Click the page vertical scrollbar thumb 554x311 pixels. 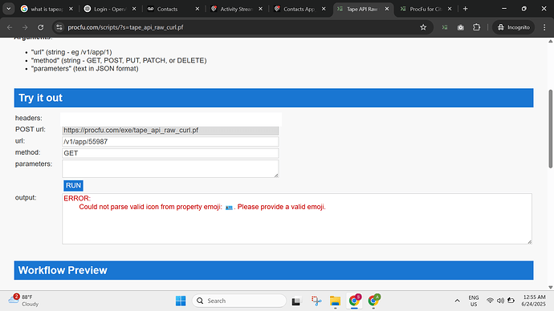point(551,129)
